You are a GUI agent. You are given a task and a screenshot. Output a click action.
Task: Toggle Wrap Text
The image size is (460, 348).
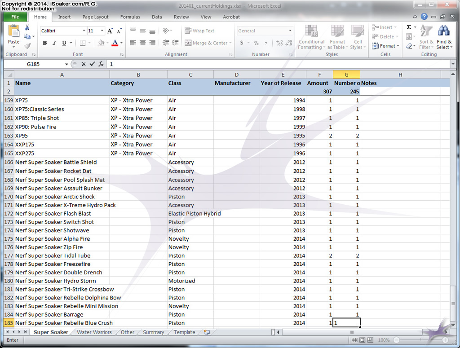coord(199,31)
